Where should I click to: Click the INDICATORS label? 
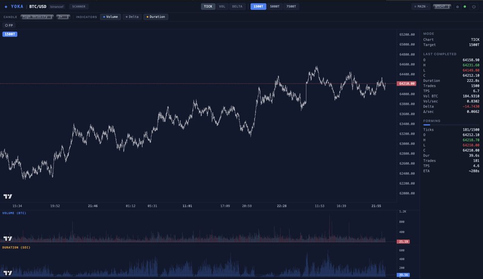86,17
